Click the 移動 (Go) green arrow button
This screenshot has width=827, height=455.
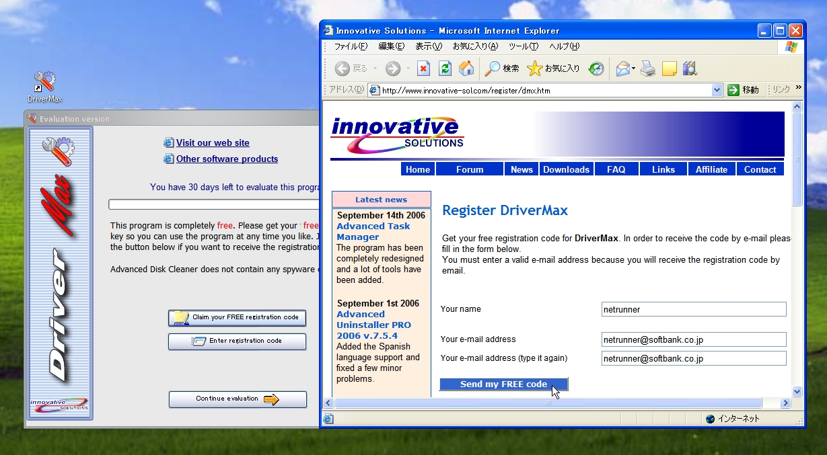(744, 90)
